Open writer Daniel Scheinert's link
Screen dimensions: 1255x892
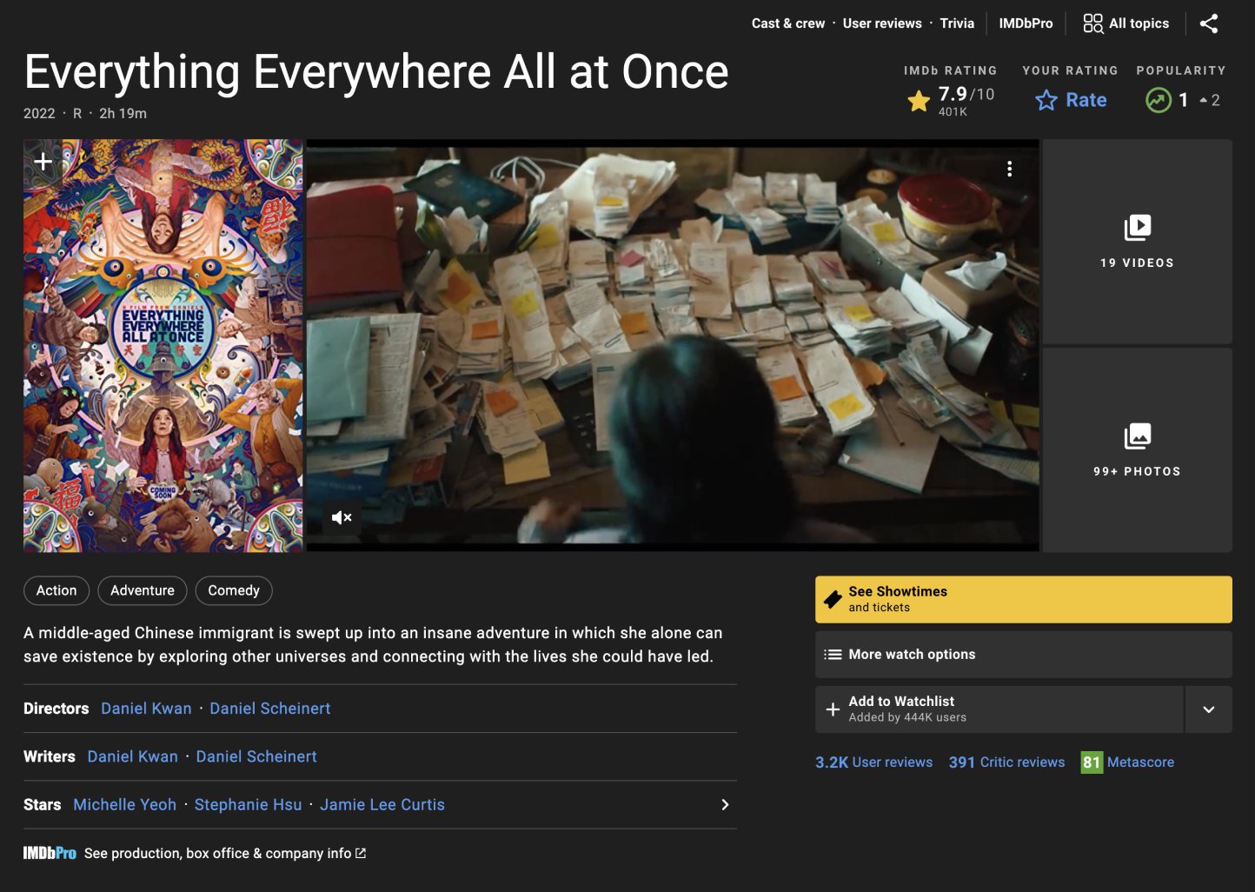(x=256, y=756)
